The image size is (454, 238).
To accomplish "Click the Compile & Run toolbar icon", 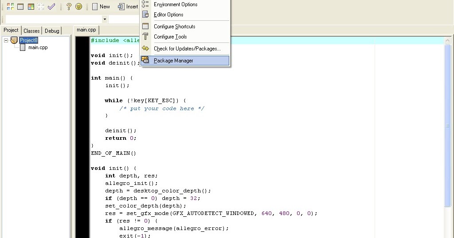I will (31, 7).
